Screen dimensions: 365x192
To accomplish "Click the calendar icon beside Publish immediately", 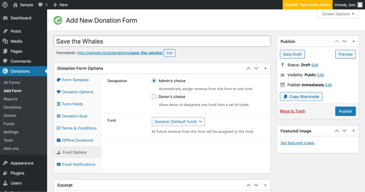I will [282, 85].
